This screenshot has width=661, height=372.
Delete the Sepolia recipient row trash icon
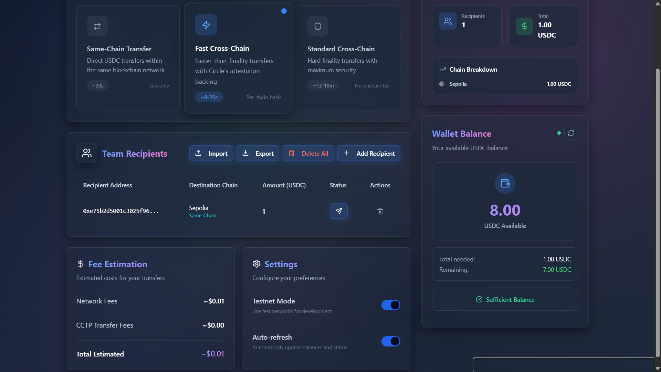click(x=380, y=211)
